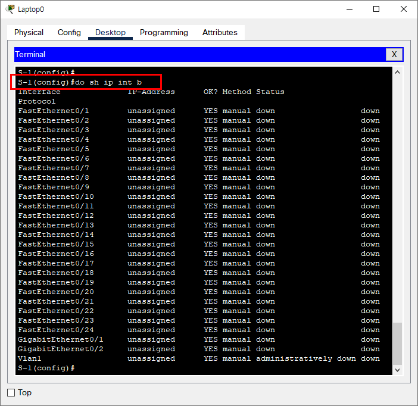Click the Terminal title label
418x406 pixels.
pos(30,54)
